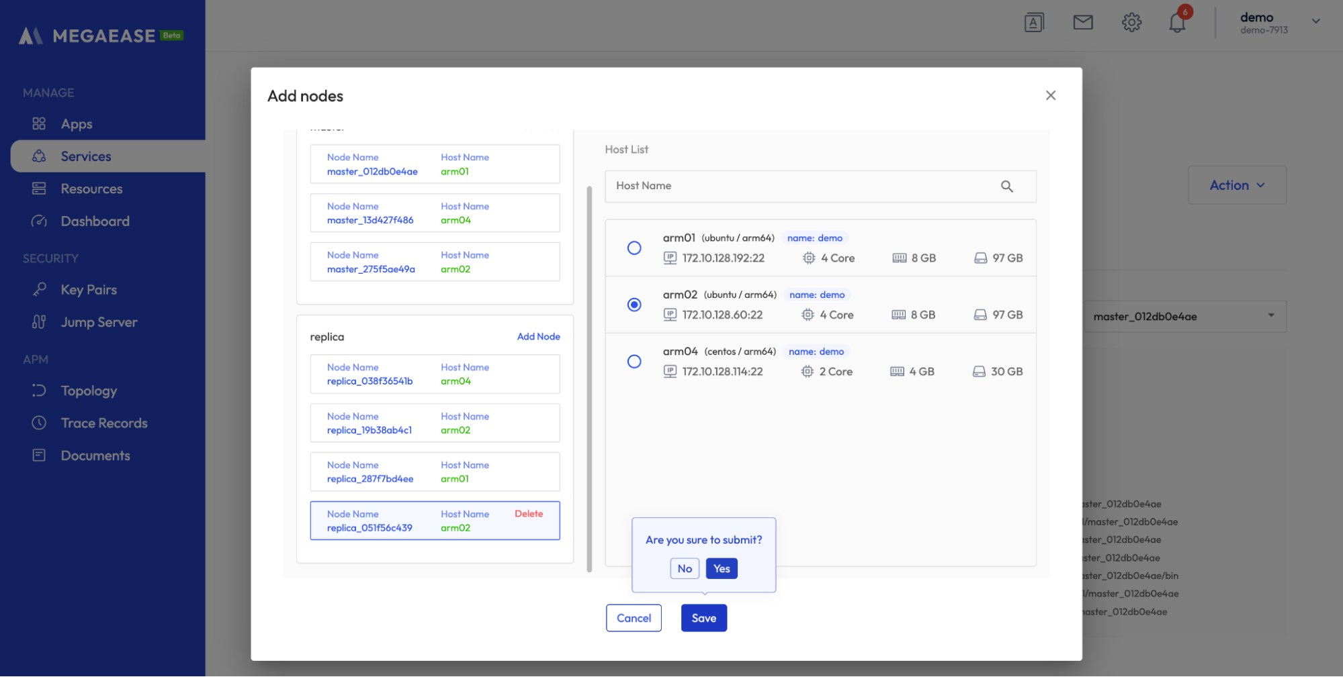Go to the Dashboard

point(94,221)
